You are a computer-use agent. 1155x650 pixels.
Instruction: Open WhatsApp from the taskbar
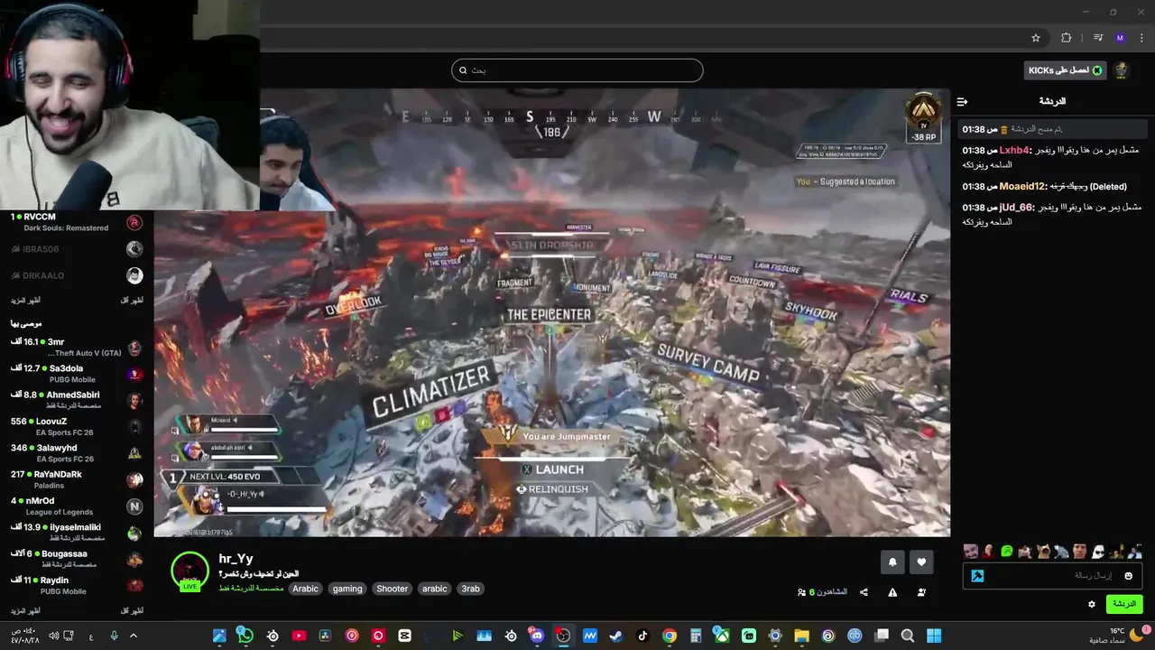pyautogui.click(x=245, y=636)
